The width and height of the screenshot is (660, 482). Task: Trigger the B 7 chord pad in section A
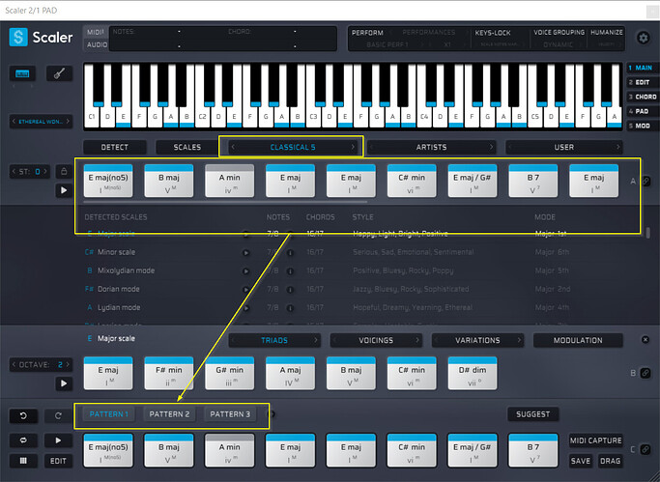532,181
